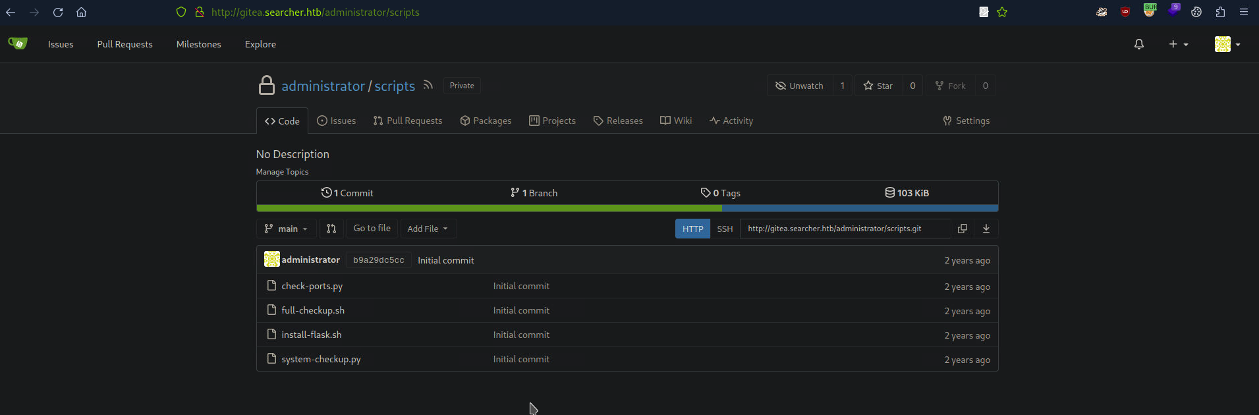The width and height of the screenshot is (1259, 415).
Task: Click the 103 KiB repository size
Action: [x=907, y=193]
